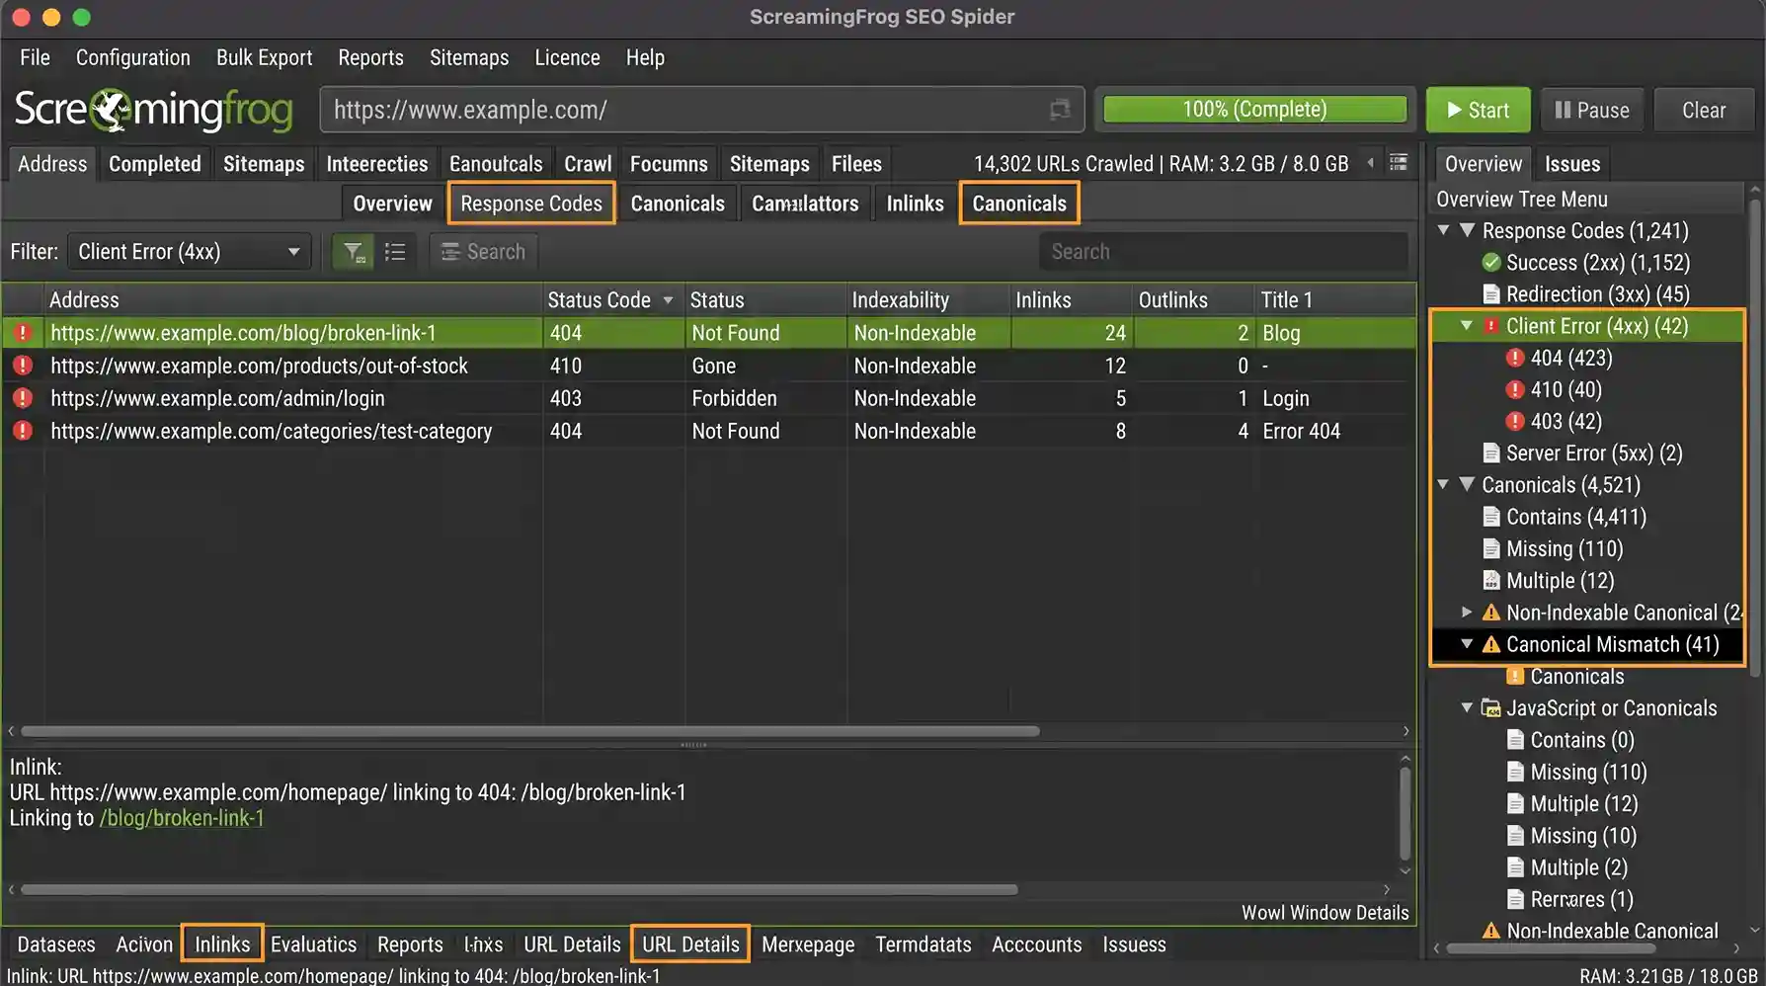This screenshot has width=1766, height=986.
Task: Click error icon for test-category row
Action: 23,431
